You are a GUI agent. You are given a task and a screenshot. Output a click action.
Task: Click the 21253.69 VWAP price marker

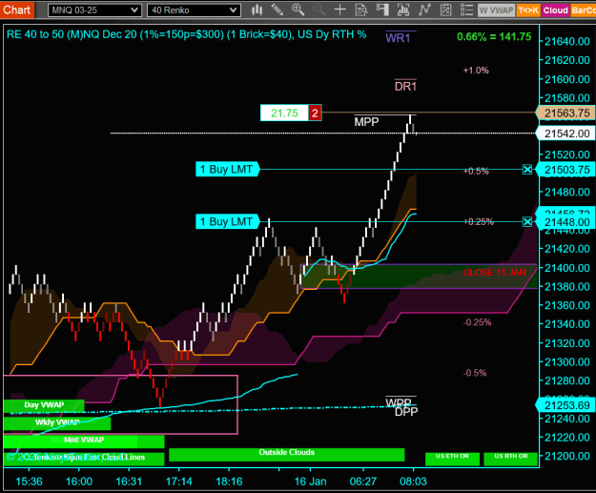pyautogui.click(x=565, y=405)
